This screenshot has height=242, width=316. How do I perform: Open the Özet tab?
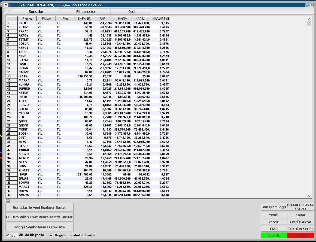click(132, 11)
